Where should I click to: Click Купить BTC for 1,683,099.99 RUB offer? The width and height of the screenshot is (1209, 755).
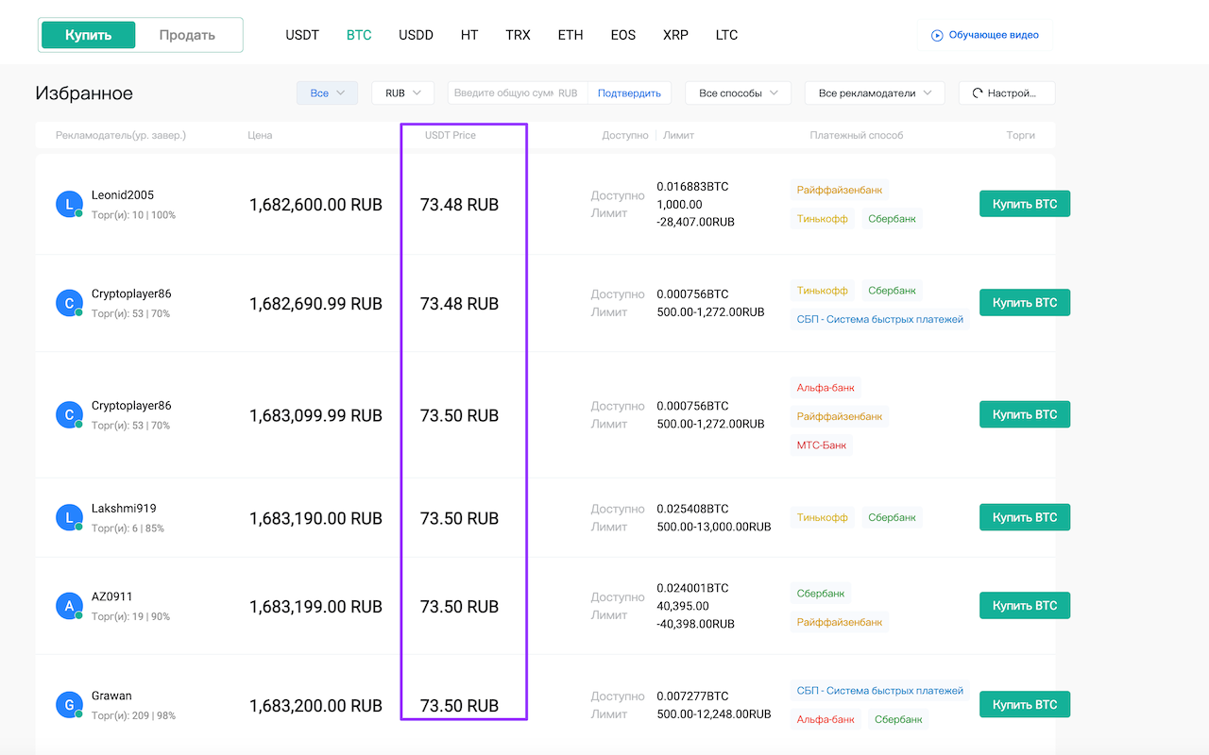tap(1025, 414)
